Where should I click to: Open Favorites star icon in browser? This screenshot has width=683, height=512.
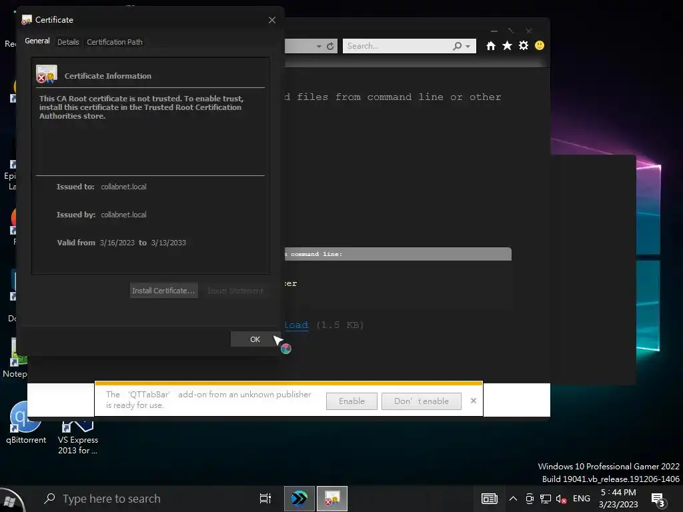pyautogui.click(x=507, y=46)
